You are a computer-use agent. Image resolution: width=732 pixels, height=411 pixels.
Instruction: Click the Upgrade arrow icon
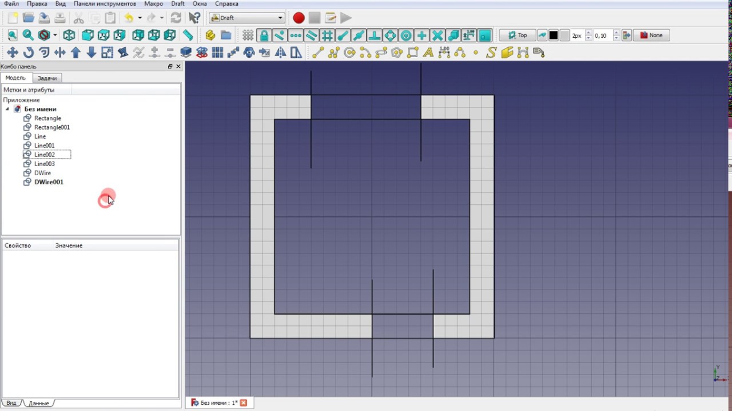tap(75, 53)
